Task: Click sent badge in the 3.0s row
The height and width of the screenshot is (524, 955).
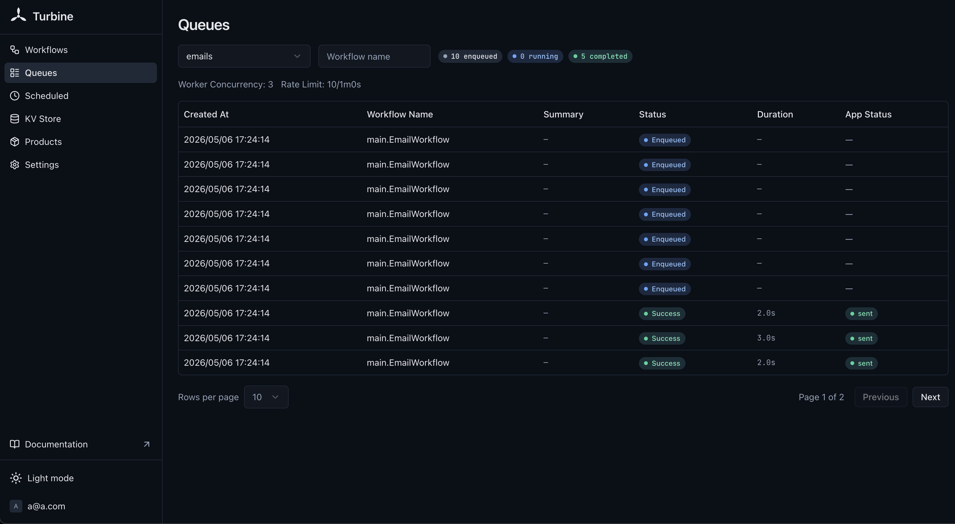Action: coord(861,339)
